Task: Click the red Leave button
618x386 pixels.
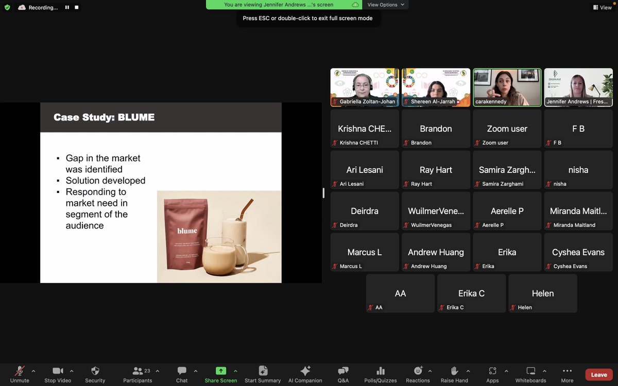Action: (x=599, y=375)
